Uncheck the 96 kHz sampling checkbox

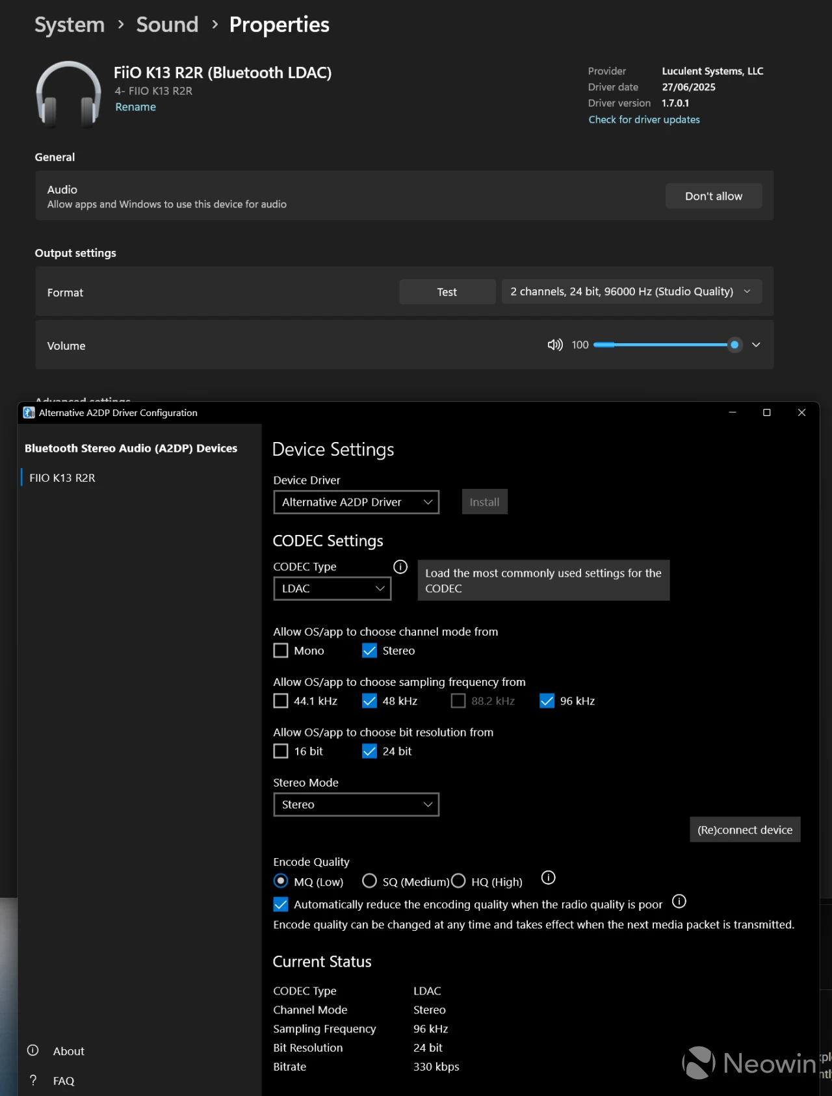(x=547, y=701)
